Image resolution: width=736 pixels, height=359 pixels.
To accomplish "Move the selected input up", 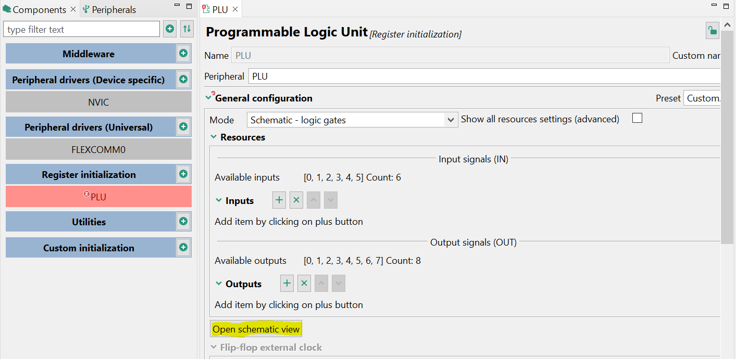I will click(313, 200).
